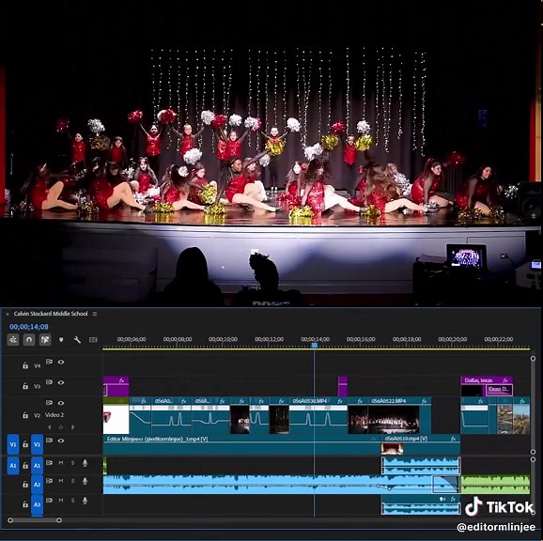Toggle sync lock for track A1
The width and height of the screenshot is (543, 541).
49,463
